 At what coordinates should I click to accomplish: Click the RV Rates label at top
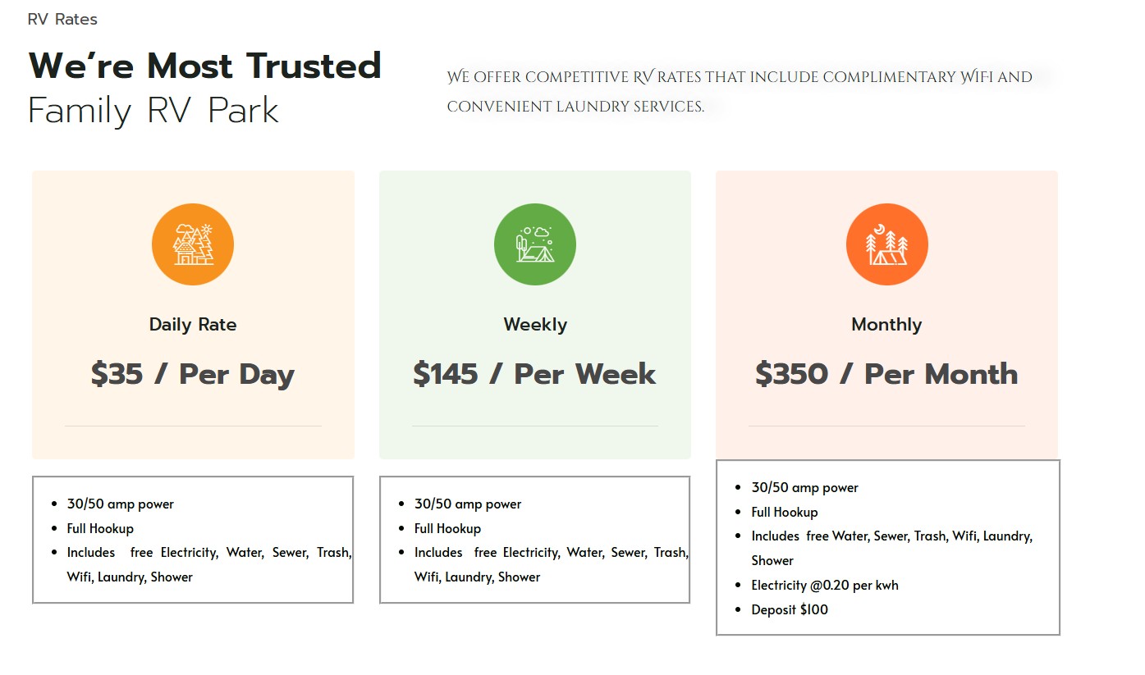(62, 19)
